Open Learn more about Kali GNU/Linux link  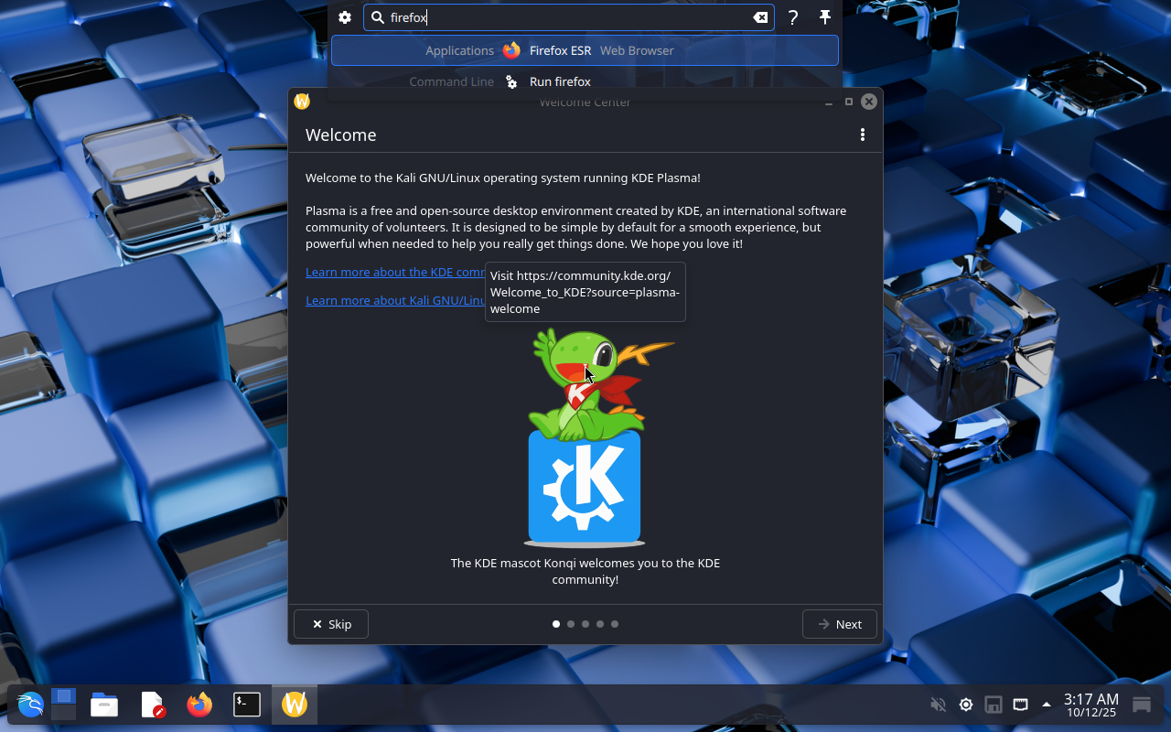(395, 300)
